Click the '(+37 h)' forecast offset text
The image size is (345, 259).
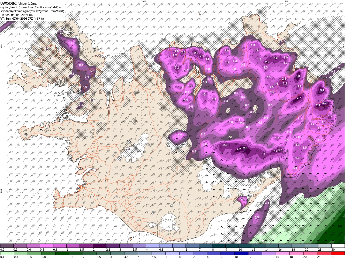tap(39, 19)
